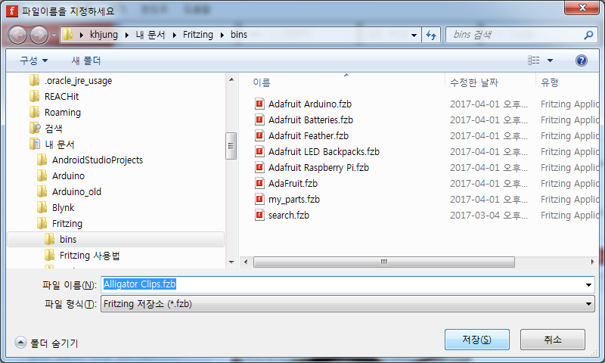Click the view mode icon
Image resolution: width=605 pixels, height=363 pixels.
tap(533, 60)
